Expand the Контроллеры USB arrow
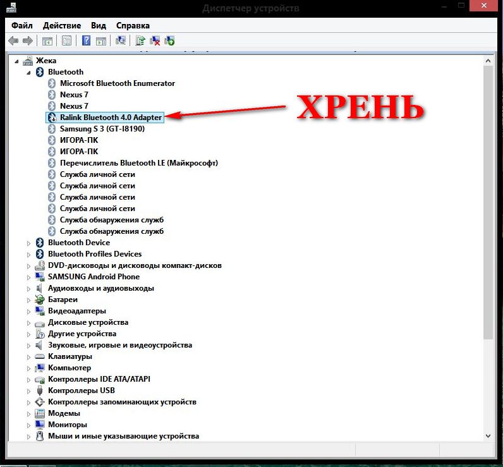 28,391
